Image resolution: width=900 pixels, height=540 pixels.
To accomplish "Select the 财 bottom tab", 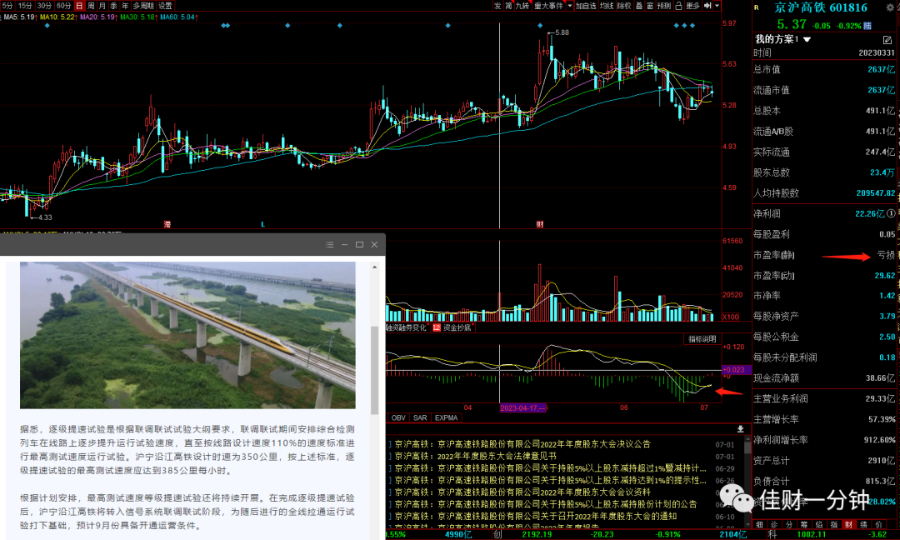I will click(849, 524).
